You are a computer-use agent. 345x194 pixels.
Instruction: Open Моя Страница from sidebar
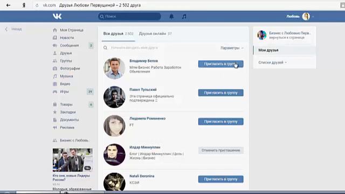pos(72,30)
